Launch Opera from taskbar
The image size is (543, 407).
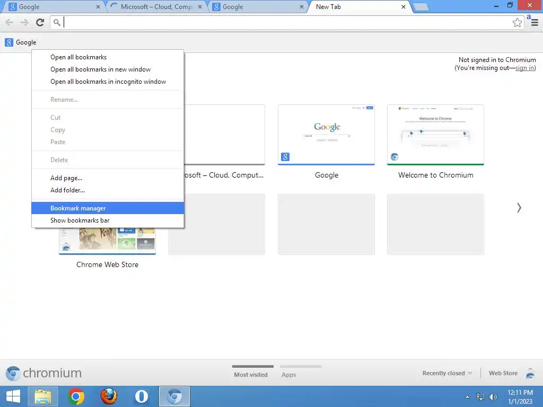141,396
